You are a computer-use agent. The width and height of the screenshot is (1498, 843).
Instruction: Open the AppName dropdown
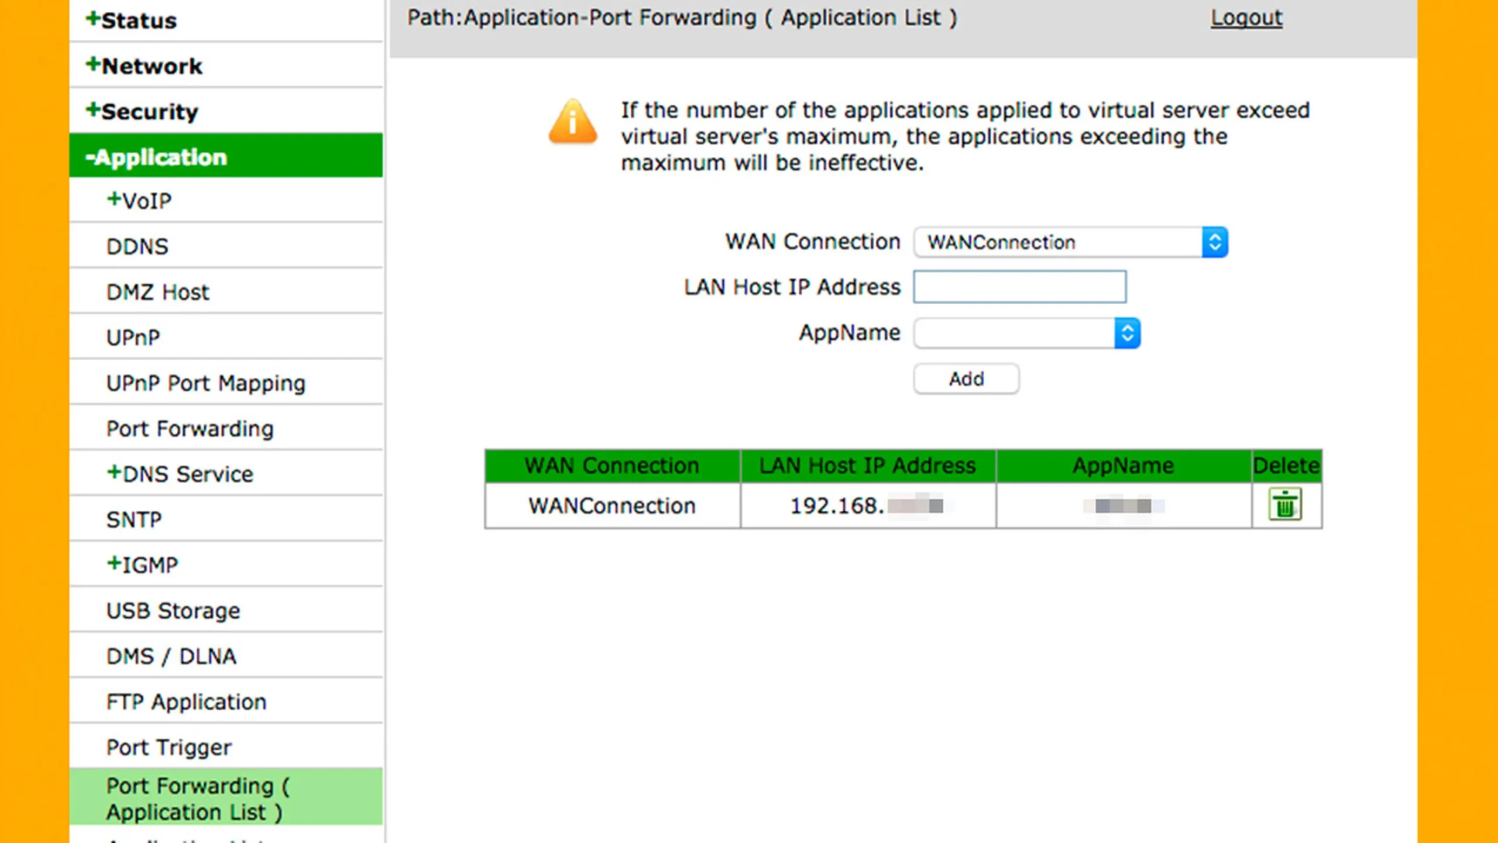coord(1027,333)
